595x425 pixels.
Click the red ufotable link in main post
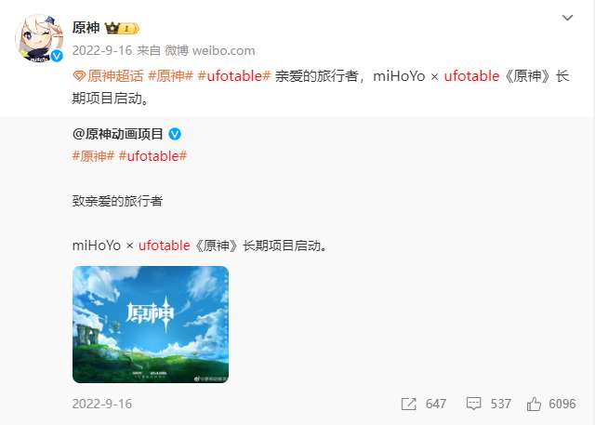471,76
